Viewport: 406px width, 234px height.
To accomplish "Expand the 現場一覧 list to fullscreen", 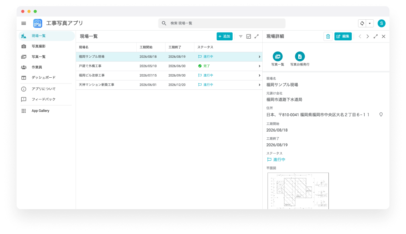I will [x=256, y=37].
